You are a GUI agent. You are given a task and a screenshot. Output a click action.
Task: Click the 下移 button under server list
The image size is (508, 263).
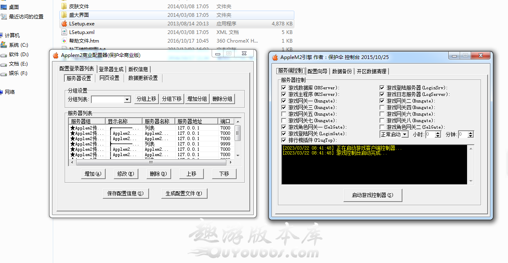pyautogui.click(x=224, y=174)
